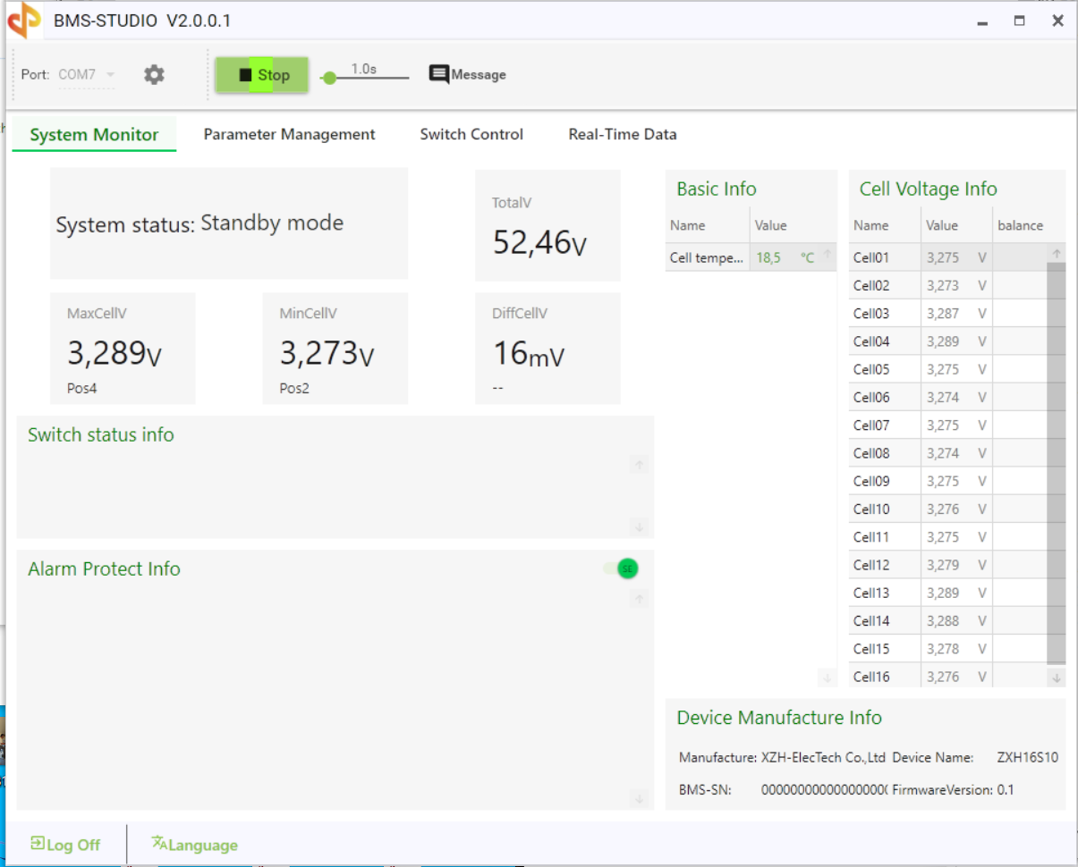Screen dimensions: 1078x867
Task: Select the Cell12 row
Action: pos(948,565)
